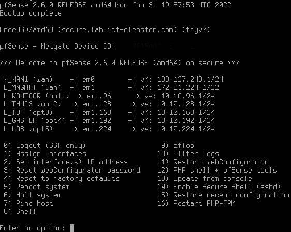291x232 pixels.
Task: Click the L_LAB (opt5) interface row
Action: coord(109,129)
